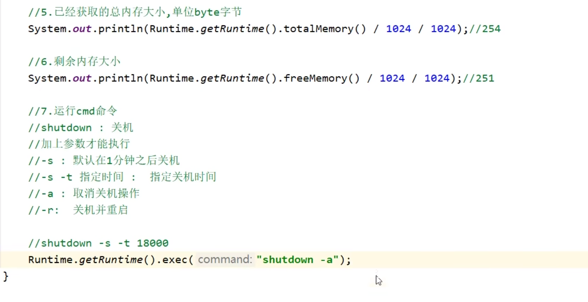Click the //254 result comment
This screenshot has width=588, height=302.
tap(484, 29)
